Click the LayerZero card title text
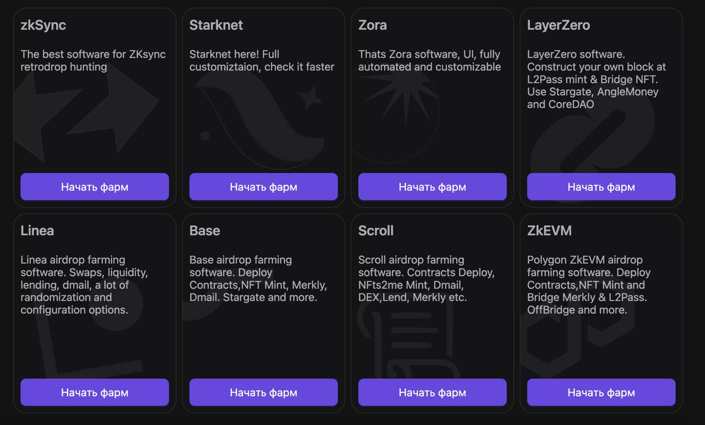The width and height of the screenshot is (705, 425). [558, 25]
